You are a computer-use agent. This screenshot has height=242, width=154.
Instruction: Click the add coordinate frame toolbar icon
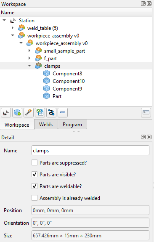[x=6, y=113]
